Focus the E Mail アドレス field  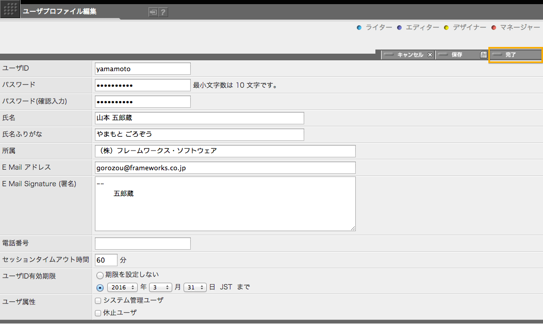coord(225,168)
